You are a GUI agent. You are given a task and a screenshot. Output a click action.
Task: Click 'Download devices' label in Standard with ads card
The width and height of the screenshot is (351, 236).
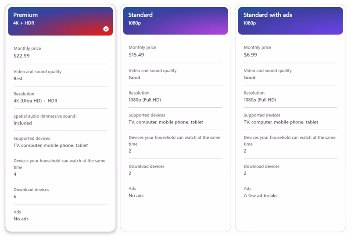coord(261,166)
